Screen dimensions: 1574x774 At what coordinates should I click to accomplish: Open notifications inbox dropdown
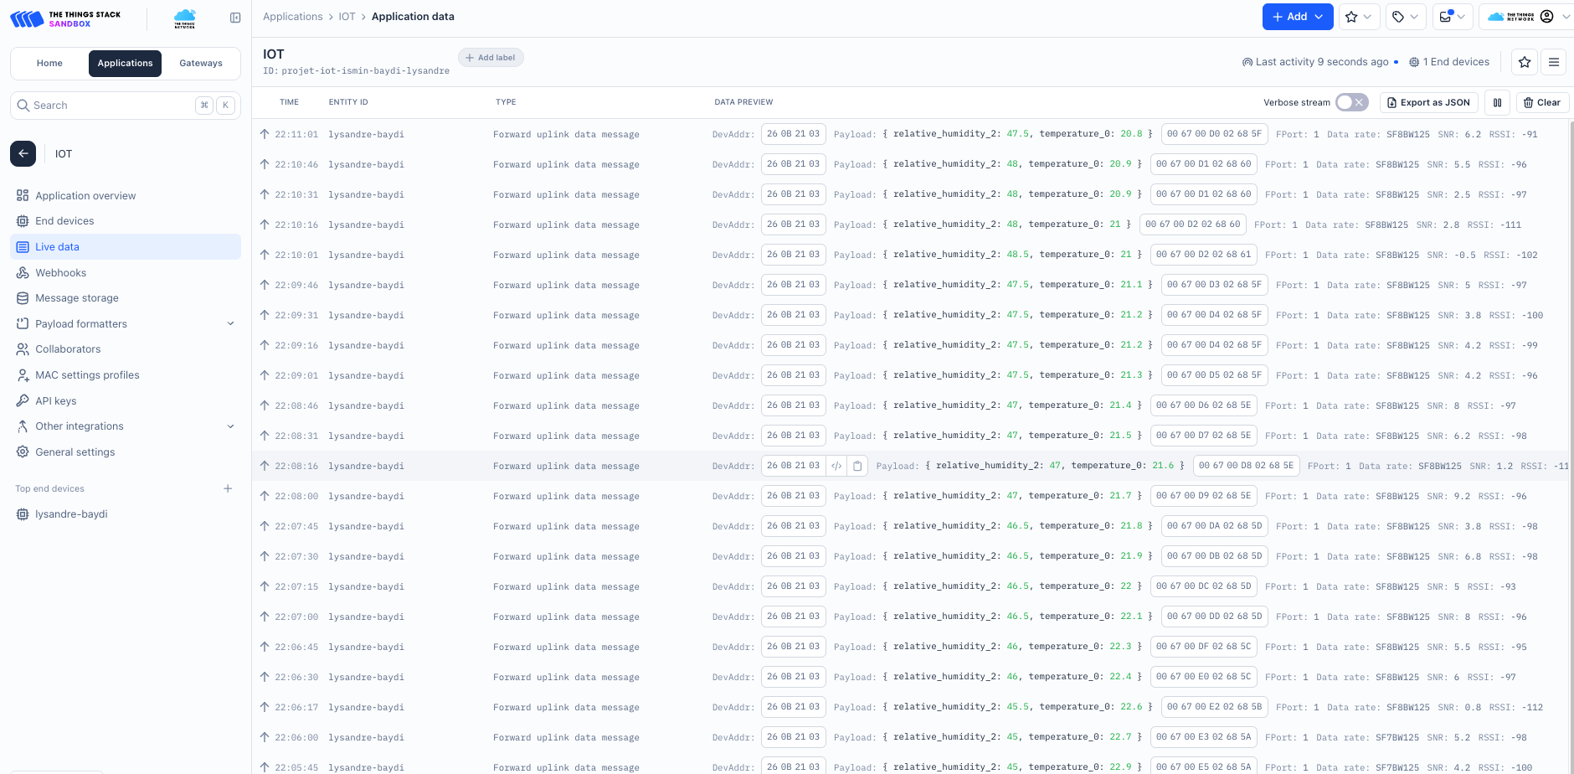(x=1452, y=17)
